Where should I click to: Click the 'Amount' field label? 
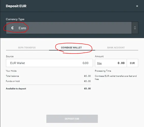point(99,56)
